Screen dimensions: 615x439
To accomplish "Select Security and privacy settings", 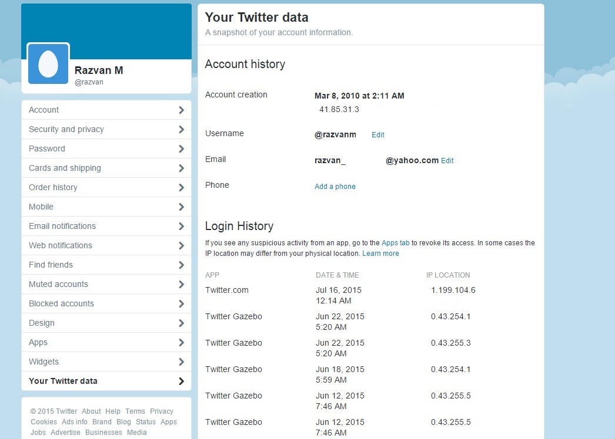I will pyautogui.click(x=66, y=129).
